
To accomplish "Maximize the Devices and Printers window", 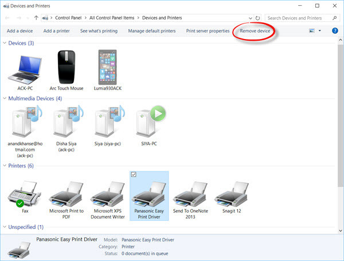I will pos(317,6).
